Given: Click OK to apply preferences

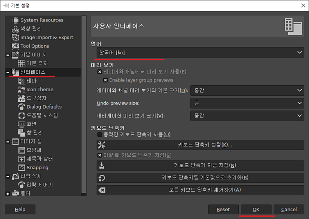Looking at the screenshot, I should 256,210.
